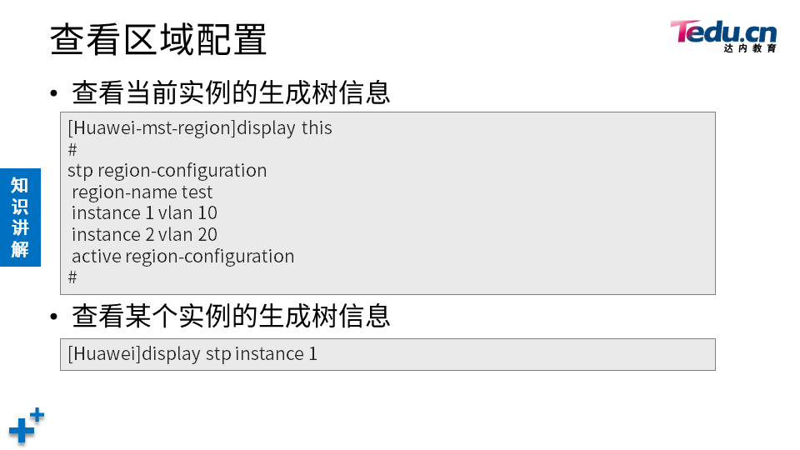
Task: Click the stp region-configuration line
Action: tap(167, 170)
